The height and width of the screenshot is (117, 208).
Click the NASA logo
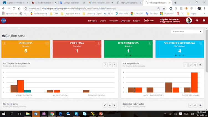click(x=4, y=21)
